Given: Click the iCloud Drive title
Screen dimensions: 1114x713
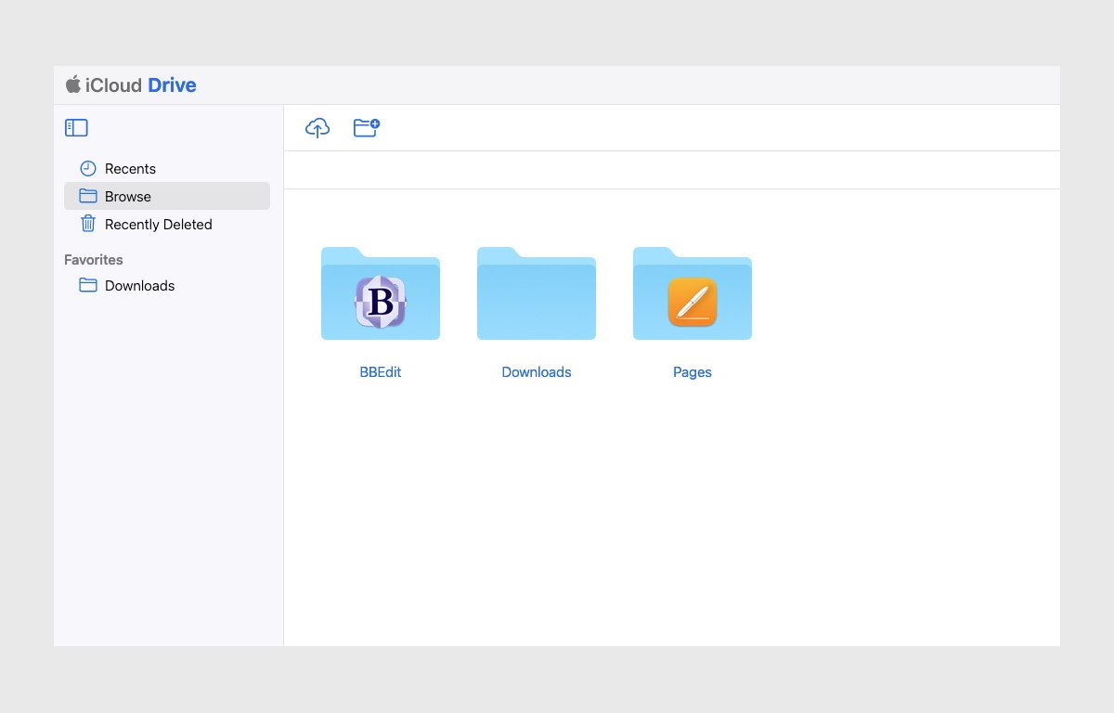Looking at the screenshot, I should tap(141, 85).
